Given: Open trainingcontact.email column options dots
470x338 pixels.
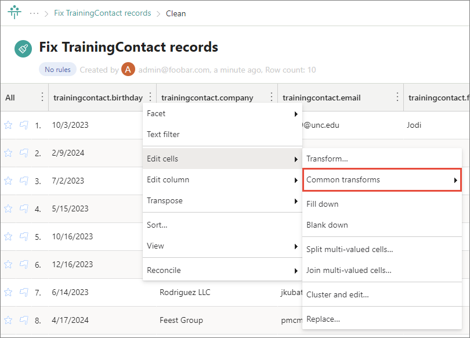Looking at the screenshot, I should 397,97.
